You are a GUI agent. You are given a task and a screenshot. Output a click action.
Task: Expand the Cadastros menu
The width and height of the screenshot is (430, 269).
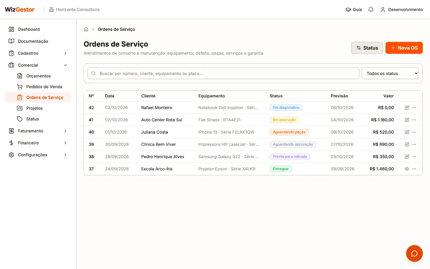click(x=38, y=53)
